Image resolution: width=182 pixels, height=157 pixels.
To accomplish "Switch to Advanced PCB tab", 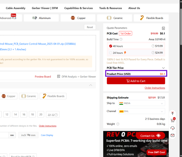I will click(x=10, y=18).
